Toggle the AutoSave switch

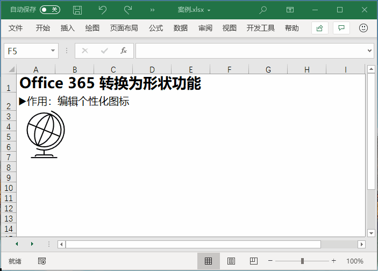tap(50, 10)
